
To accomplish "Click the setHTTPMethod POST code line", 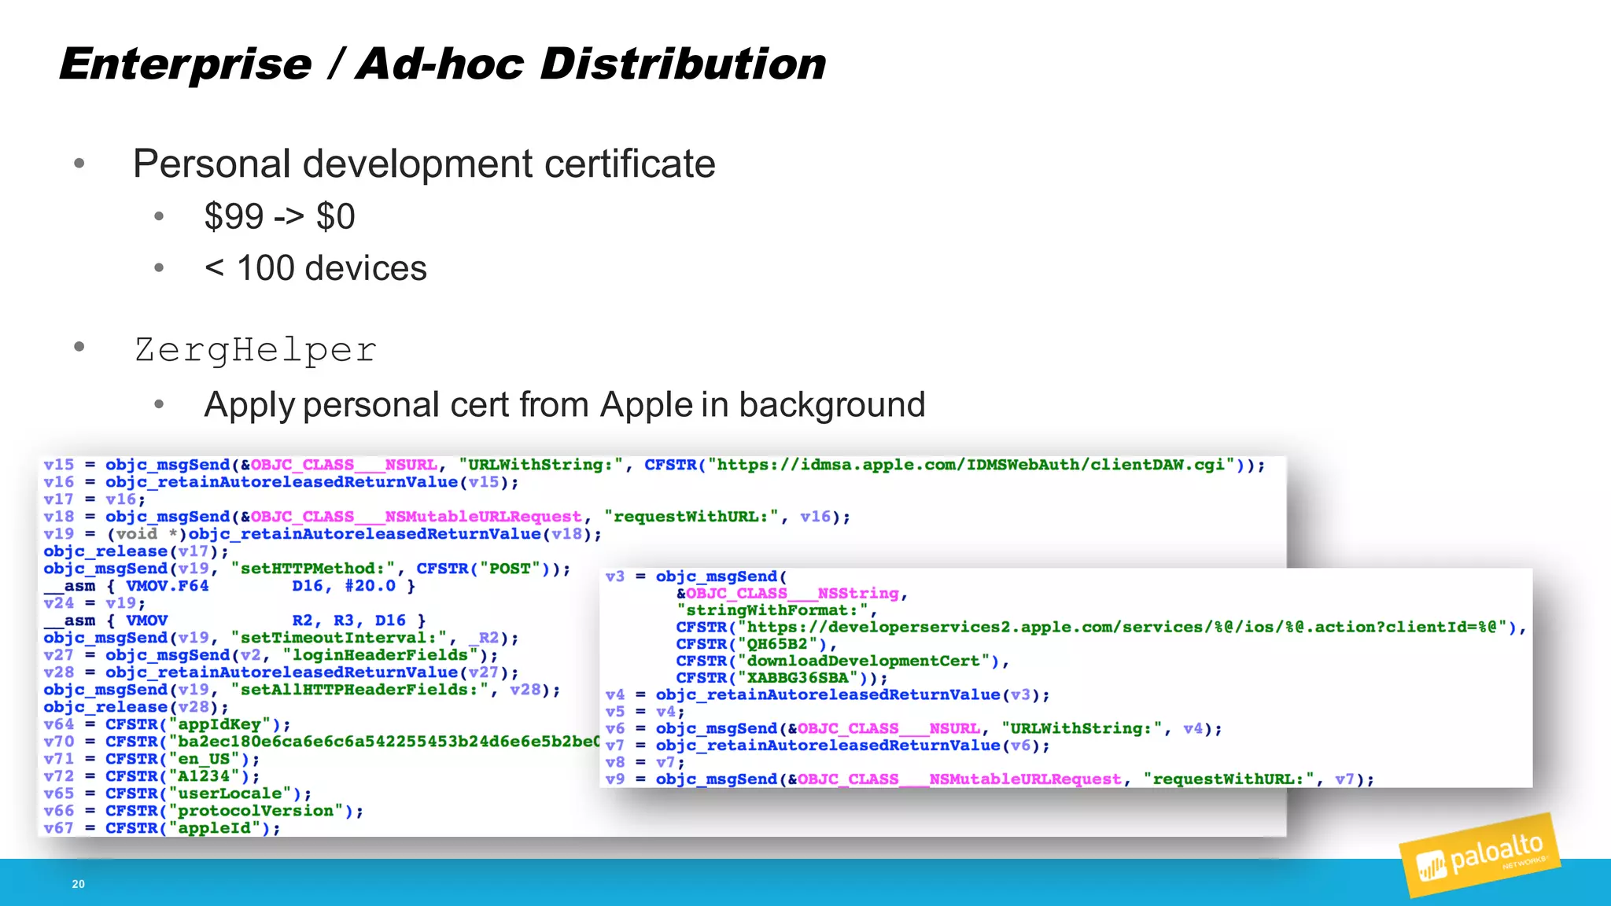I will [x=307, y=569].
